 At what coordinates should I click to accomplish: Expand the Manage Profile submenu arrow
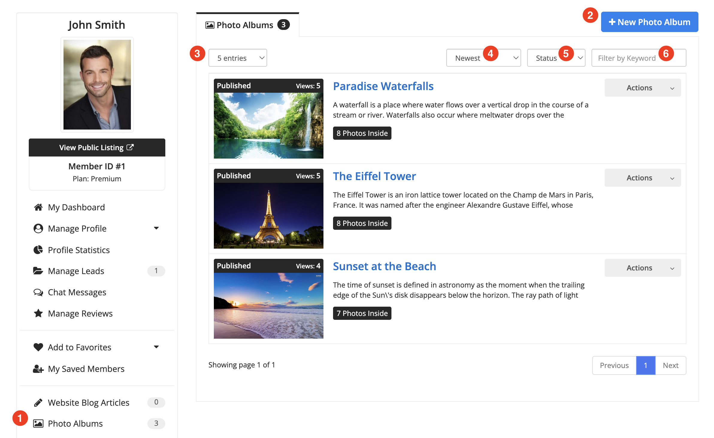(x=156, y=228)
